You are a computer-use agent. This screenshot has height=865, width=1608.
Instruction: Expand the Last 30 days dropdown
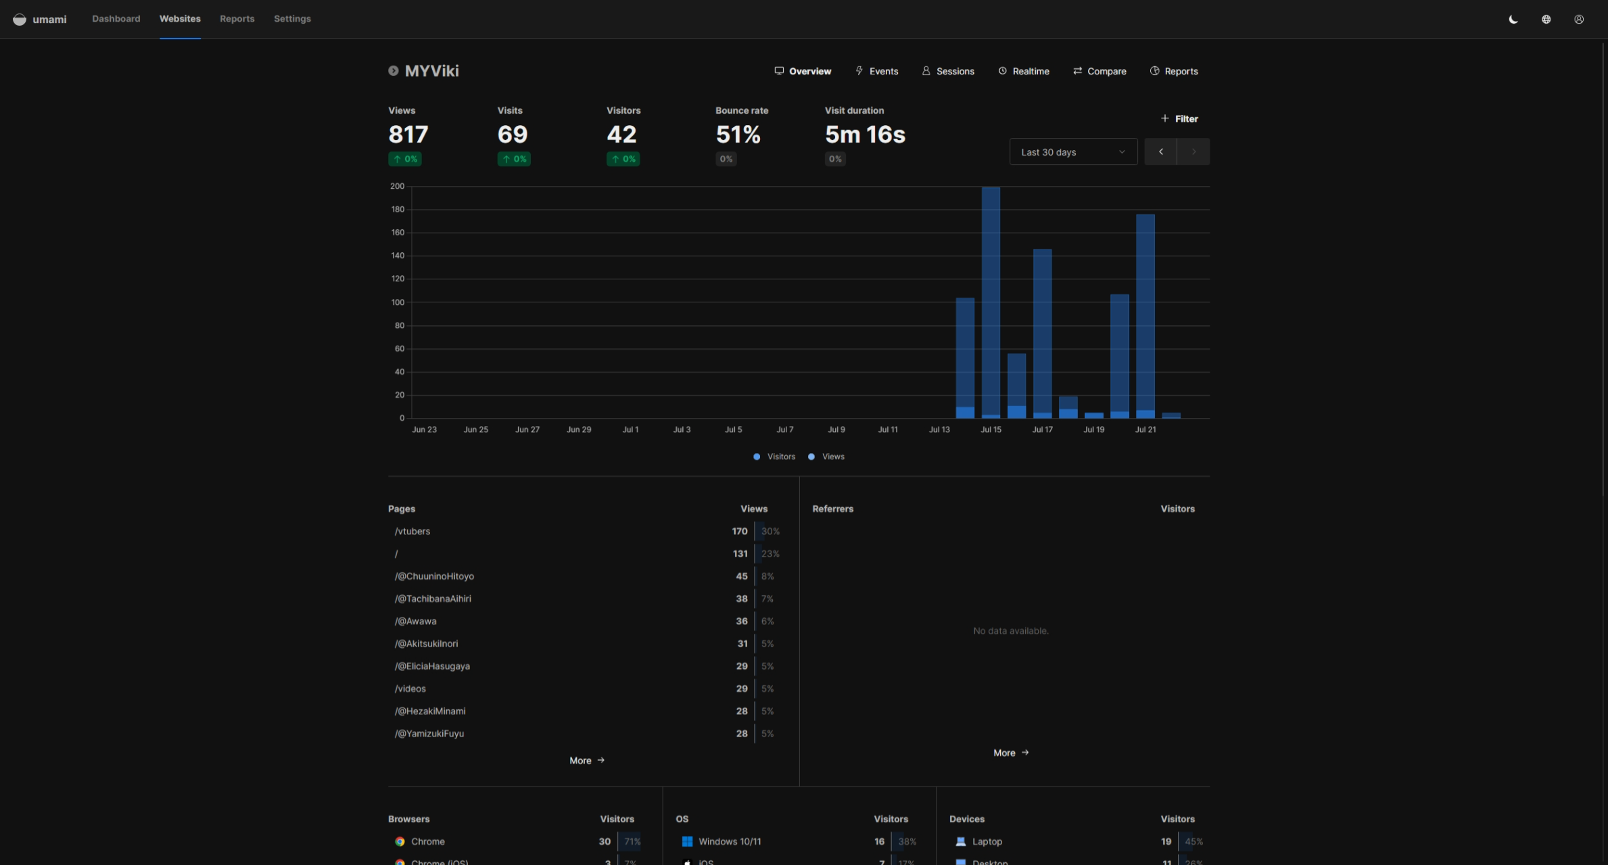[1073, 152]
